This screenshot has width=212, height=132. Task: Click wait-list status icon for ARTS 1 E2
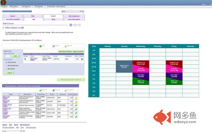click(76, 102)
